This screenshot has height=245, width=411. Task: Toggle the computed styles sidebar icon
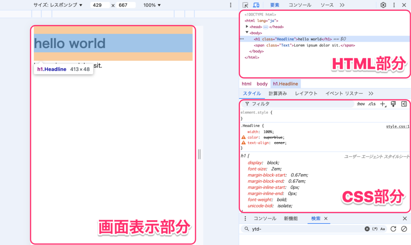tap(404, 104)
